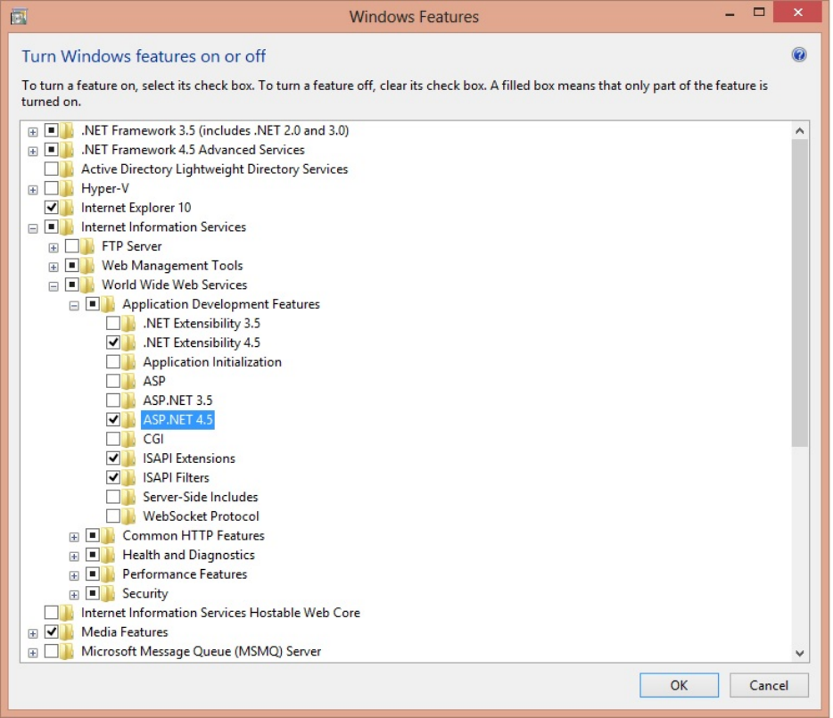Maximize the Windows Features window

click(759, 12)
